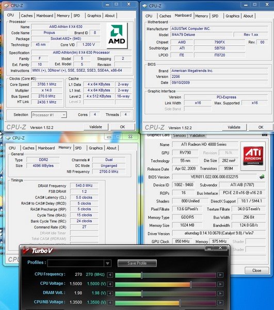Screen dimensions: 274x310
Task: Switch to SPD tab in Mainboard window
Action: click(x=215, y=16)
